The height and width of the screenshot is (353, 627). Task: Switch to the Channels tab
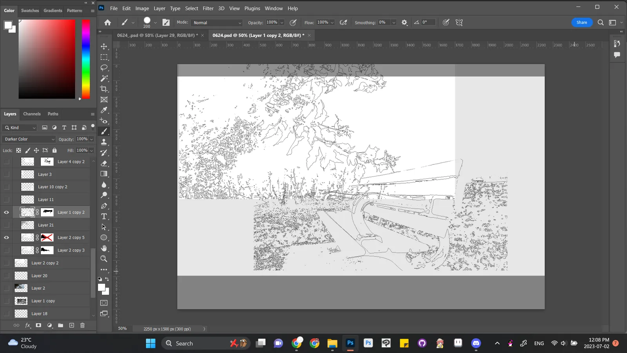(32, 114)
